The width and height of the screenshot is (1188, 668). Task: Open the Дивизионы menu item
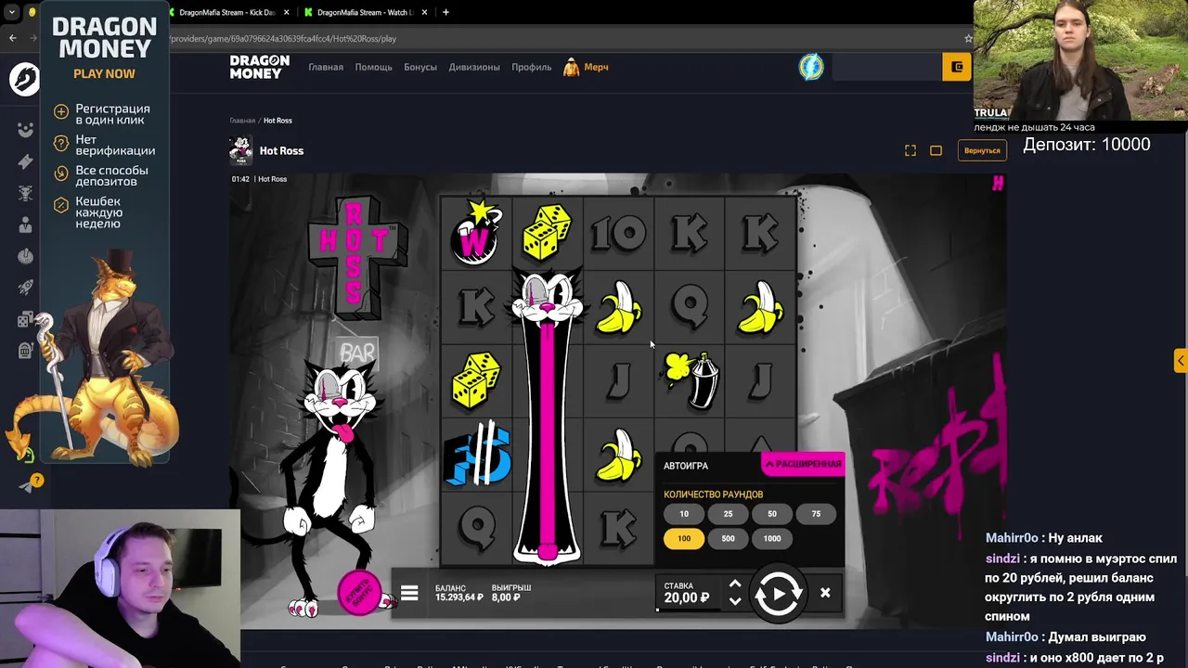pyautogui.click(x=474, y=67)
